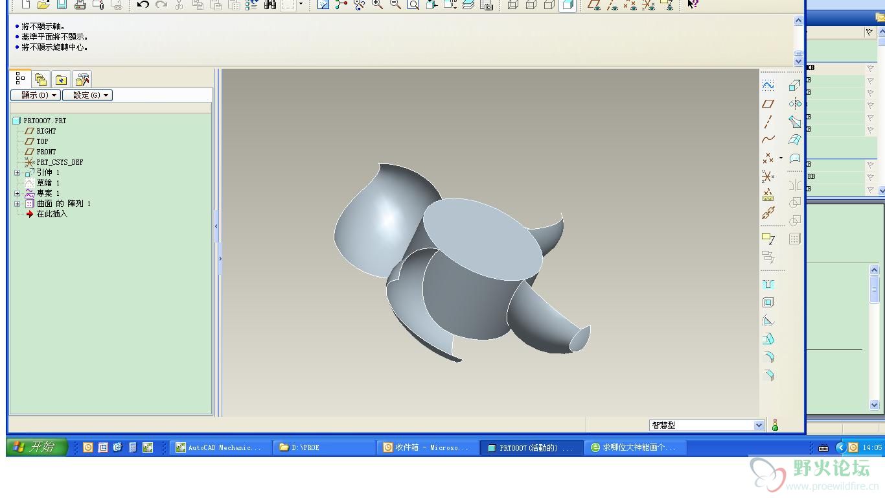Switch display to no hidden mode

pyautogui.click(x=549, y=5)
